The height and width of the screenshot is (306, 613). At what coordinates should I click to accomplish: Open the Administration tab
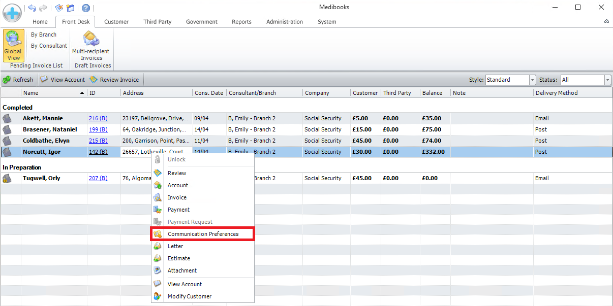(284, 22)
